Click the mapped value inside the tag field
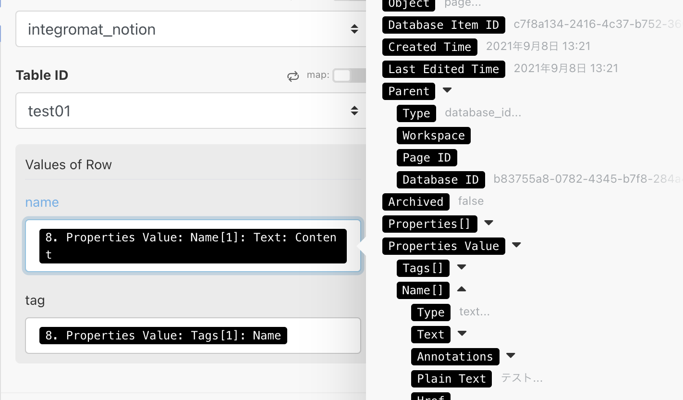 point(163,335)
